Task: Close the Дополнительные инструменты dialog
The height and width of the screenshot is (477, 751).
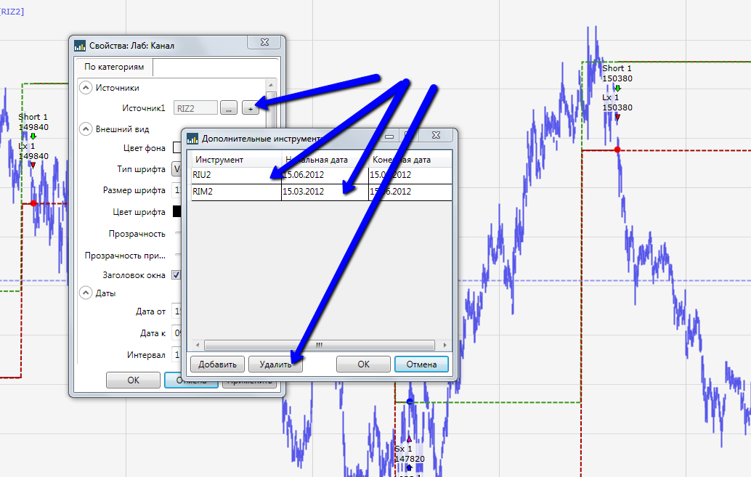Action: pos(436,135)
